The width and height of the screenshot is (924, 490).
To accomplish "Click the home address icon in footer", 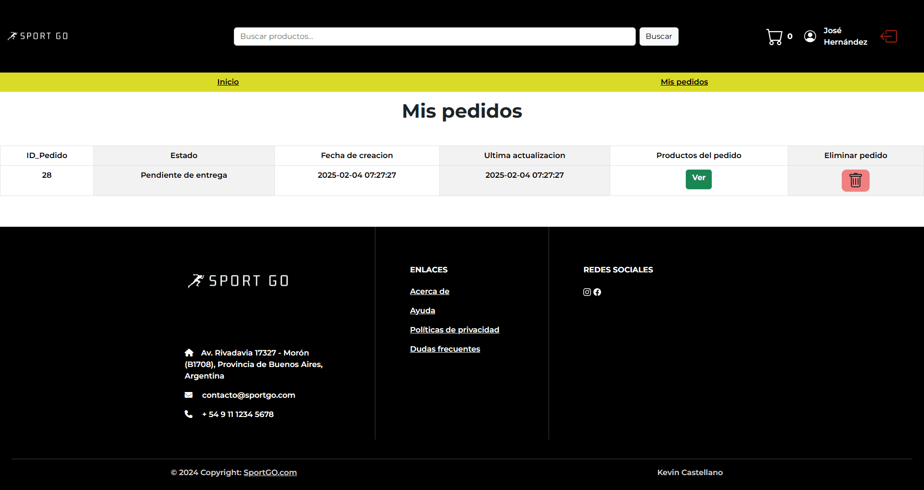I will point(189,352).
